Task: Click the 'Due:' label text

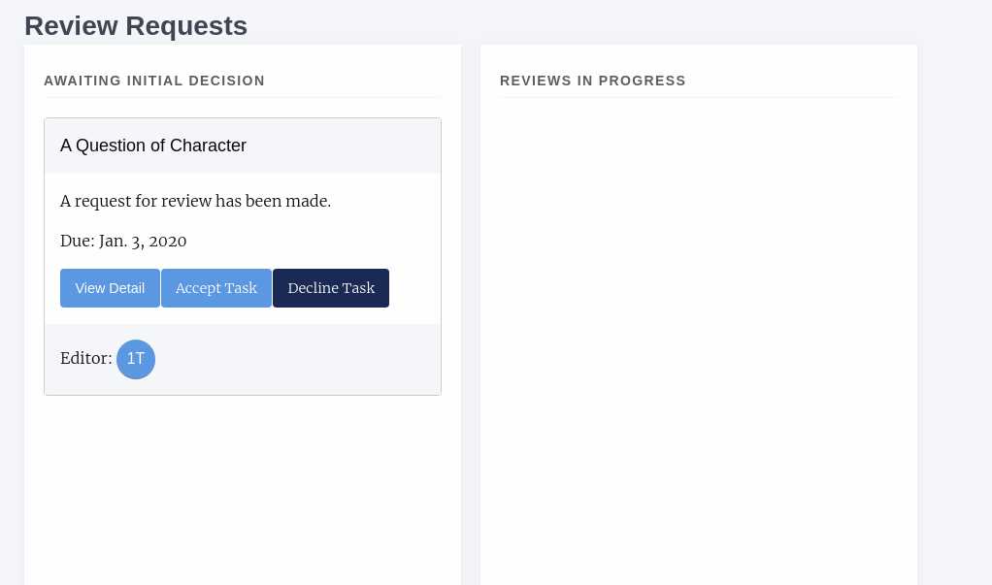Action: (x=77, y=241)
